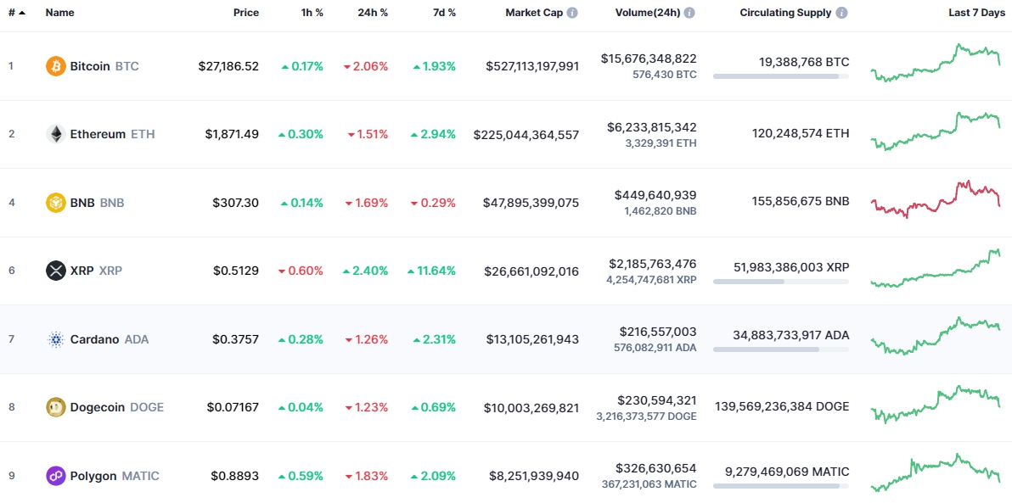Click Cardano's 7-day sparkline chart
The height and width of the screenshot is (503, 1012).
click(x=936, y=335)
